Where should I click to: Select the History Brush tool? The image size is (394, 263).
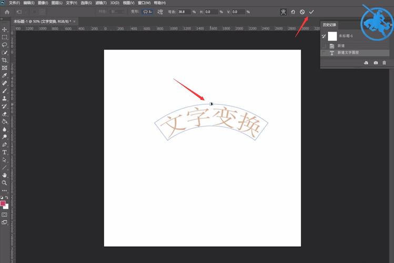coord(5,106)
